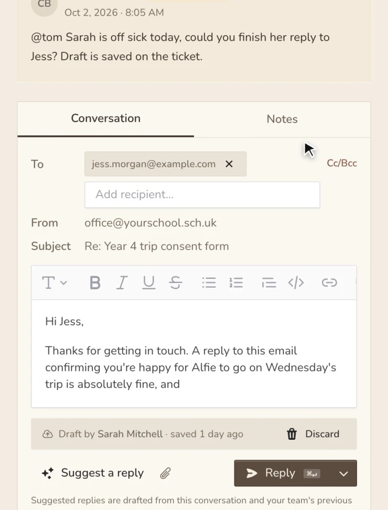Click the Oct 2, 2026 timestamp
Image resolution: width=388 pixels, height=510 pixels.
click(x=114, y=13)
